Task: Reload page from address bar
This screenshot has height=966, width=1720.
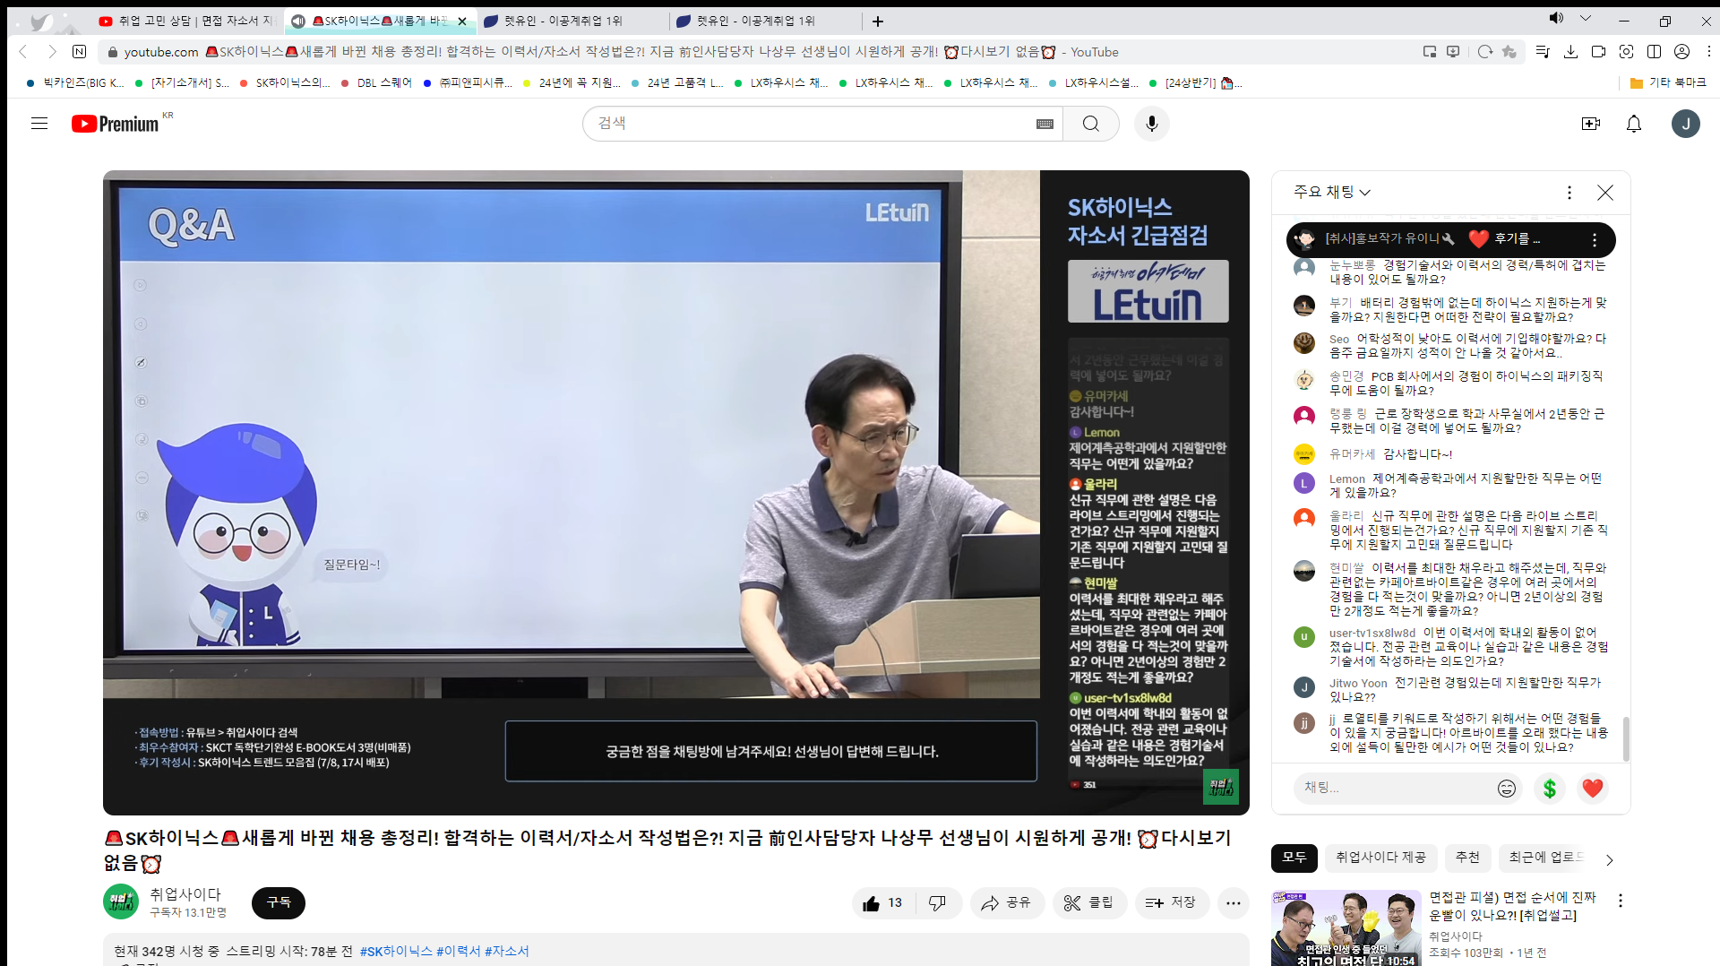Action: (1485, 52)
